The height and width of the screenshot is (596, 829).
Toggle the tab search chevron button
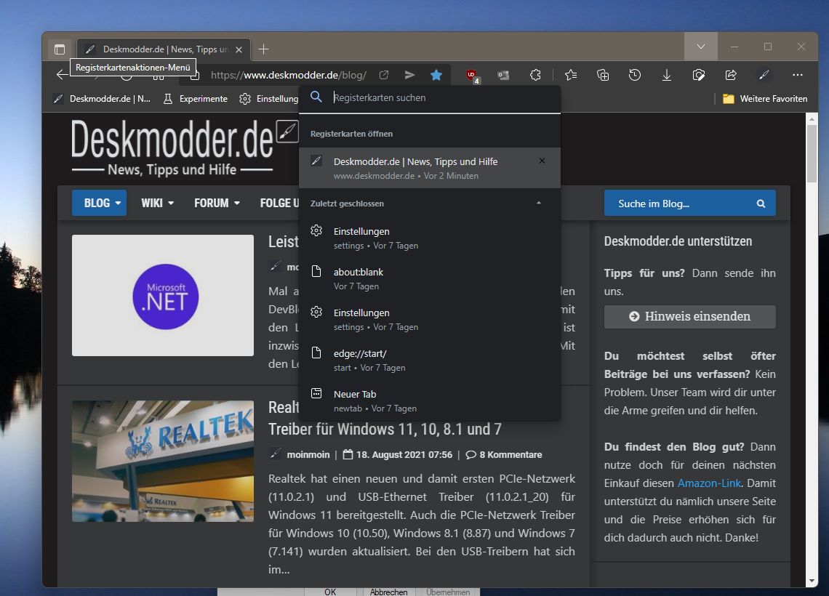pos(700,47)
